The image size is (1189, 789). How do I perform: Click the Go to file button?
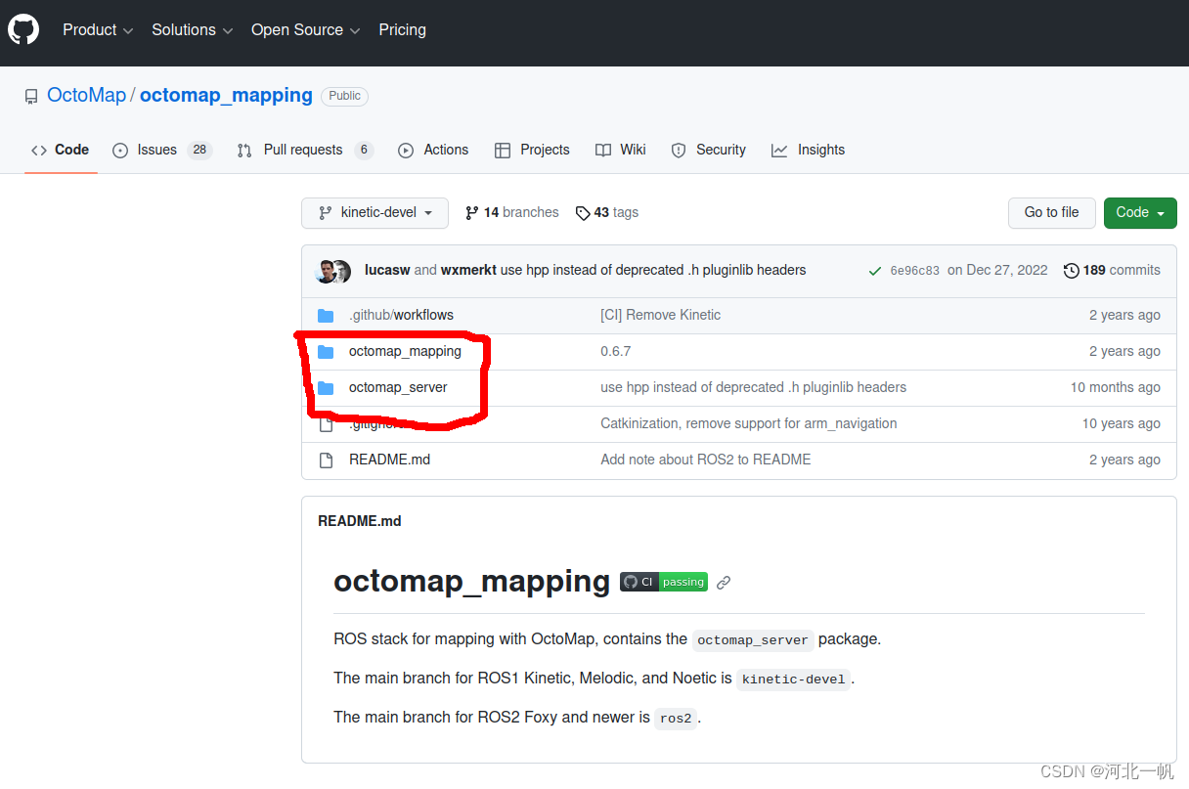pyautogui.click(x=1051, y=213)
